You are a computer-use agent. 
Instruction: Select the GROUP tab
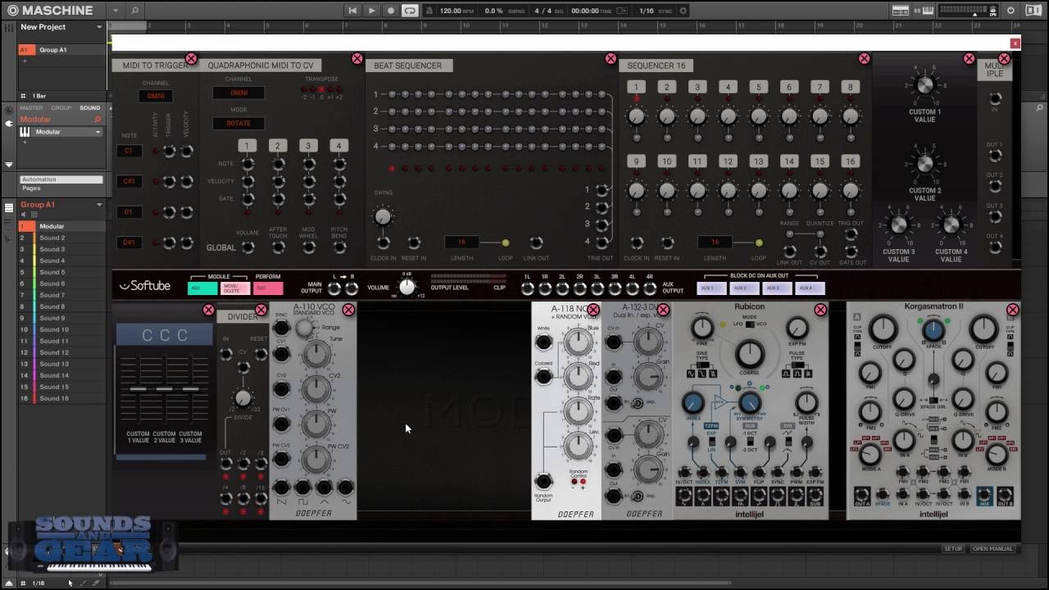61,108
